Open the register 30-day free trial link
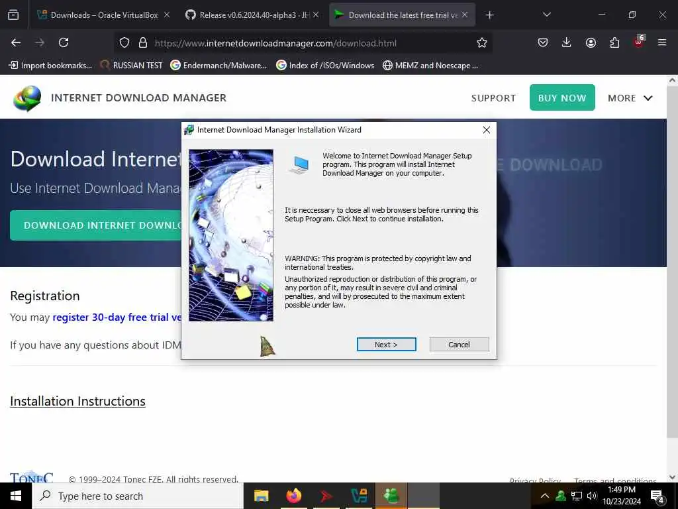 (117, 317)
